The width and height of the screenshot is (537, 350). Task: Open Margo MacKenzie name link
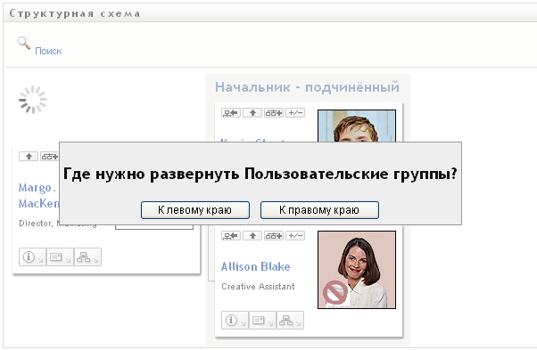38,196
